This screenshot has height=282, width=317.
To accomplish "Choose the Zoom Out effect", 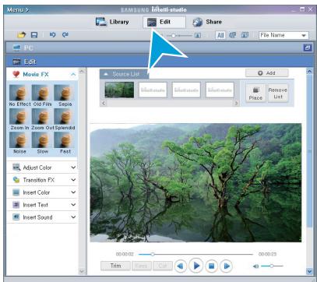I will click(42, 119).
